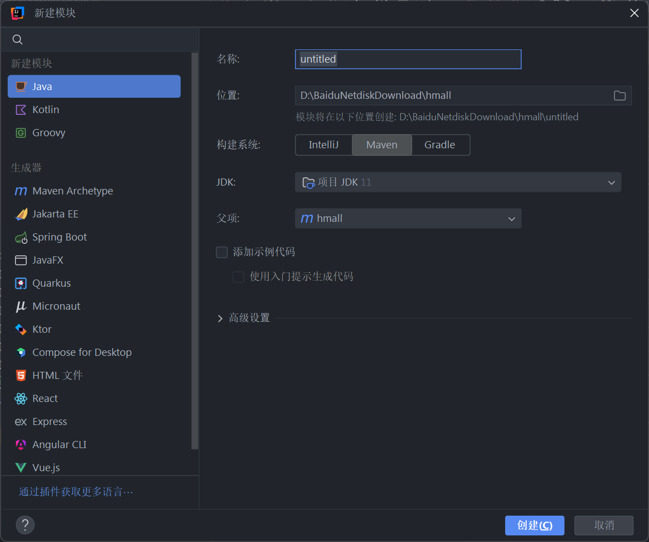Image resolution: width=649 pixels, height=542 pixels.
Task: Click the Compose for Desktop label
Action: 82,353
